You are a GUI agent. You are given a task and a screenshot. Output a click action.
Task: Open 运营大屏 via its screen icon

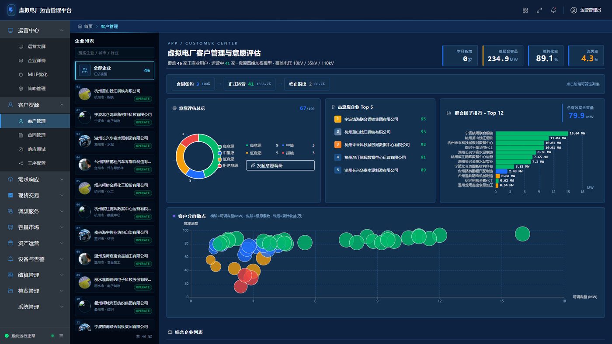point(21,46)
